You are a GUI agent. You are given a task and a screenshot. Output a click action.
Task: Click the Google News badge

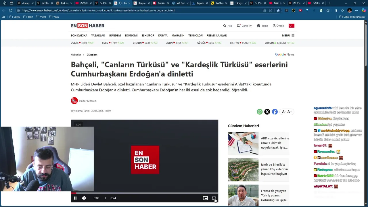tap(285, 54)
